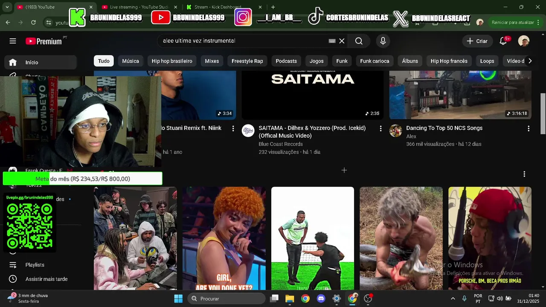Filter by Funk carioca chip
The height and width of the screenshot is (307, 546).
pyautogui.click(x=375, y=61)
